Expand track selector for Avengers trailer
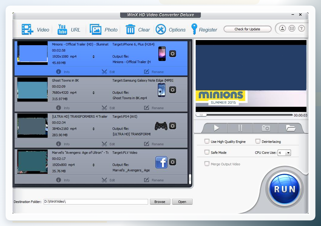Image resolution: width=321 pixels, height=226 pixels. pos(93,165)
